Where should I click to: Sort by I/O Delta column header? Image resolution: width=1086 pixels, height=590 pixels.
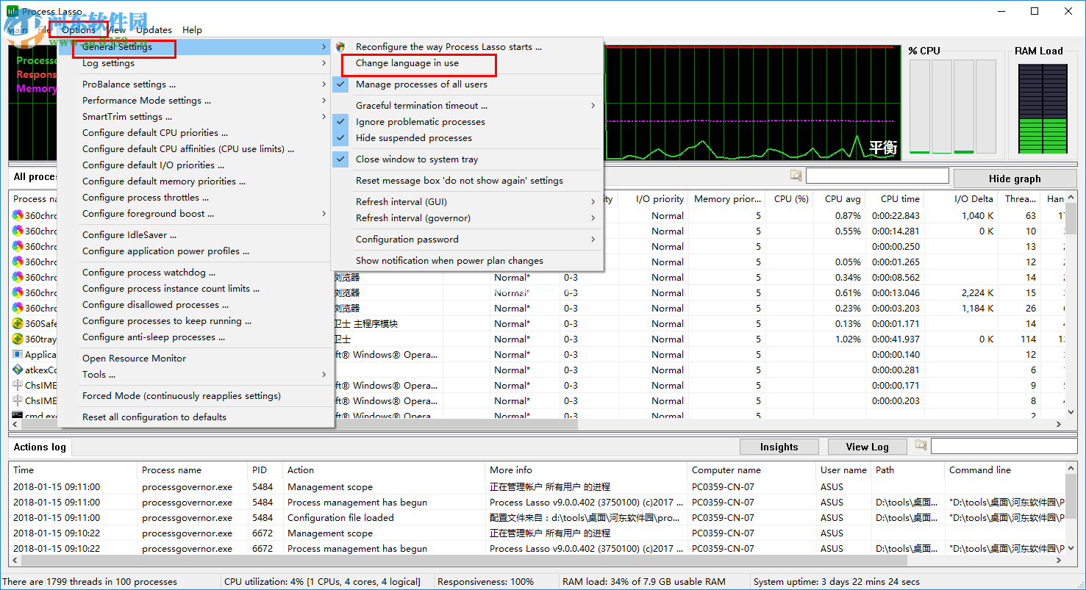tap(962, 198)
